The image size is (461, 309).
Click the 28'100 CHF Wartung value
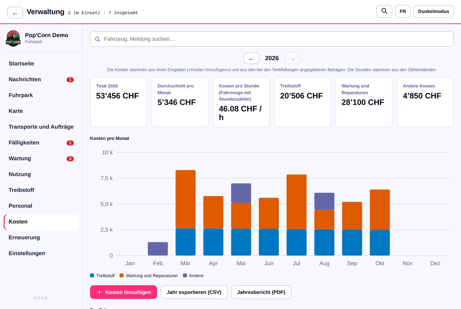point(363,102)
